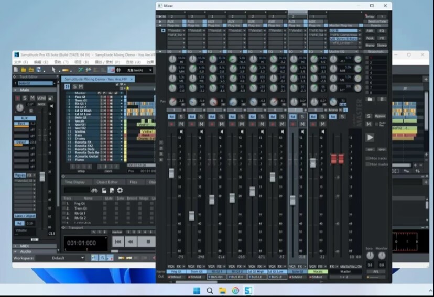The width and height of the screenshot is (434, 297).
Task: Click the Resets button in the Mixer
Action: 376,25
